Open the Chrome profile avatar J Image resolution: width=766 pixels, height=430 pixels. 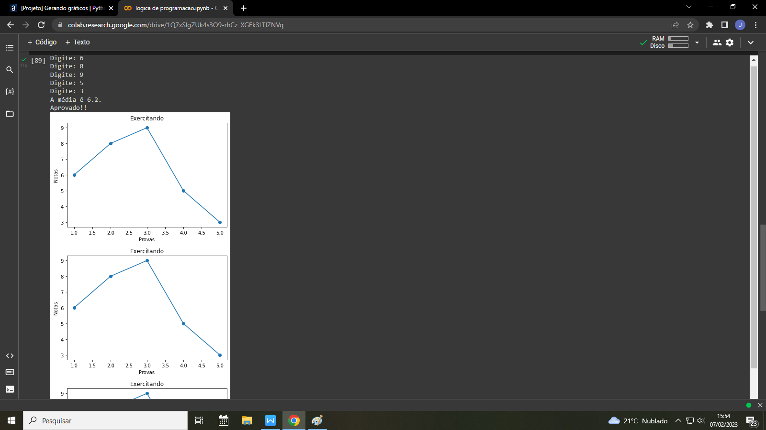(740, 25)
